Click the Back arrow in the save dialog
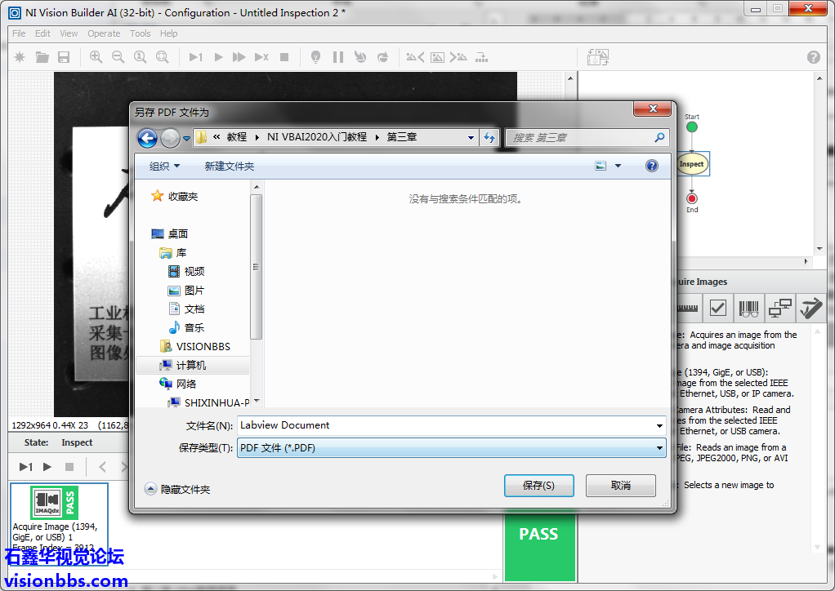The image size is (835, 591). (x=147, y=138)
